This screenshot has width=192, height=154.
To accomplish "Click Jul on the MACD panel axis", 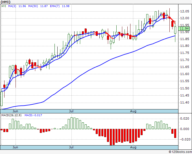I will click(x=71, y=147).
